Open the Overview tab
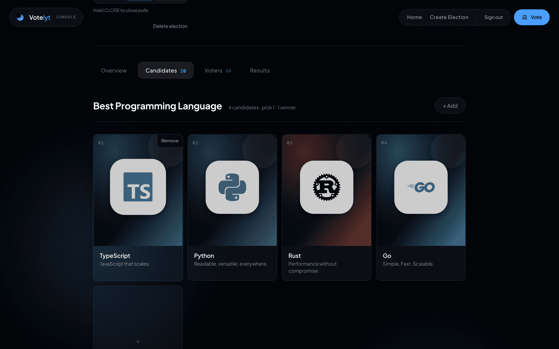Screen dimensions: 559x349 click(x=114, y=70)
